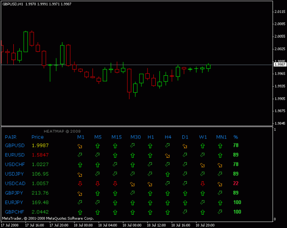Click the USDCAD pair label
Image resolution: width=287 pixels, height=228 pixels.
click(15, 184)
